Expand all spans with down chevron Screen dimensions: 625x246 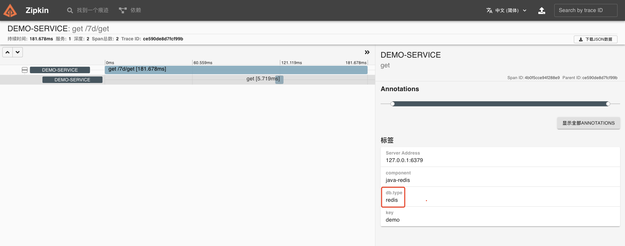point(18,52)
